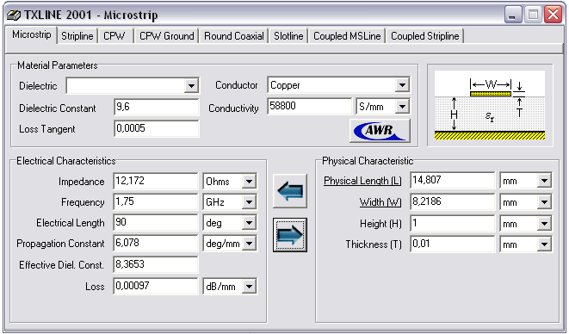This screenshot has width=569, height=334.
Task: Open the Conductivity S/mm unit dropdown
Action: (402, 107)
